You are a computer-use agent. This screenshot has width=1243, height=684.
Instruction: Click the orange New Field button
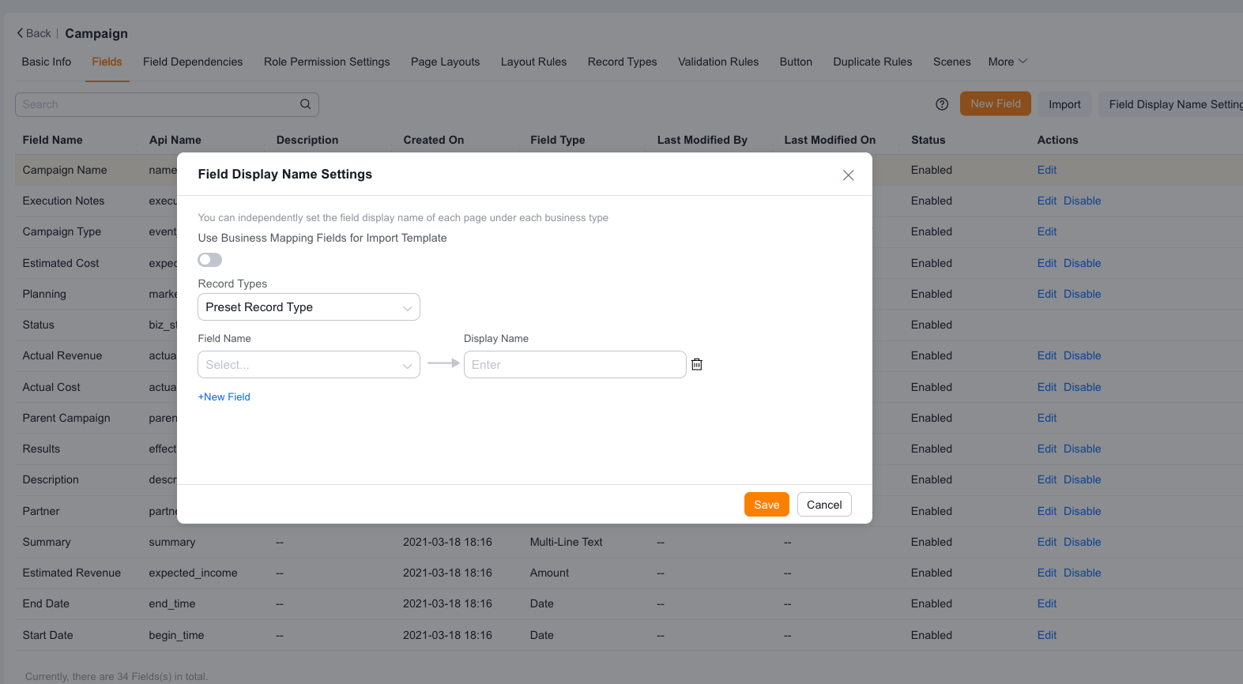[x=996, y=103]
